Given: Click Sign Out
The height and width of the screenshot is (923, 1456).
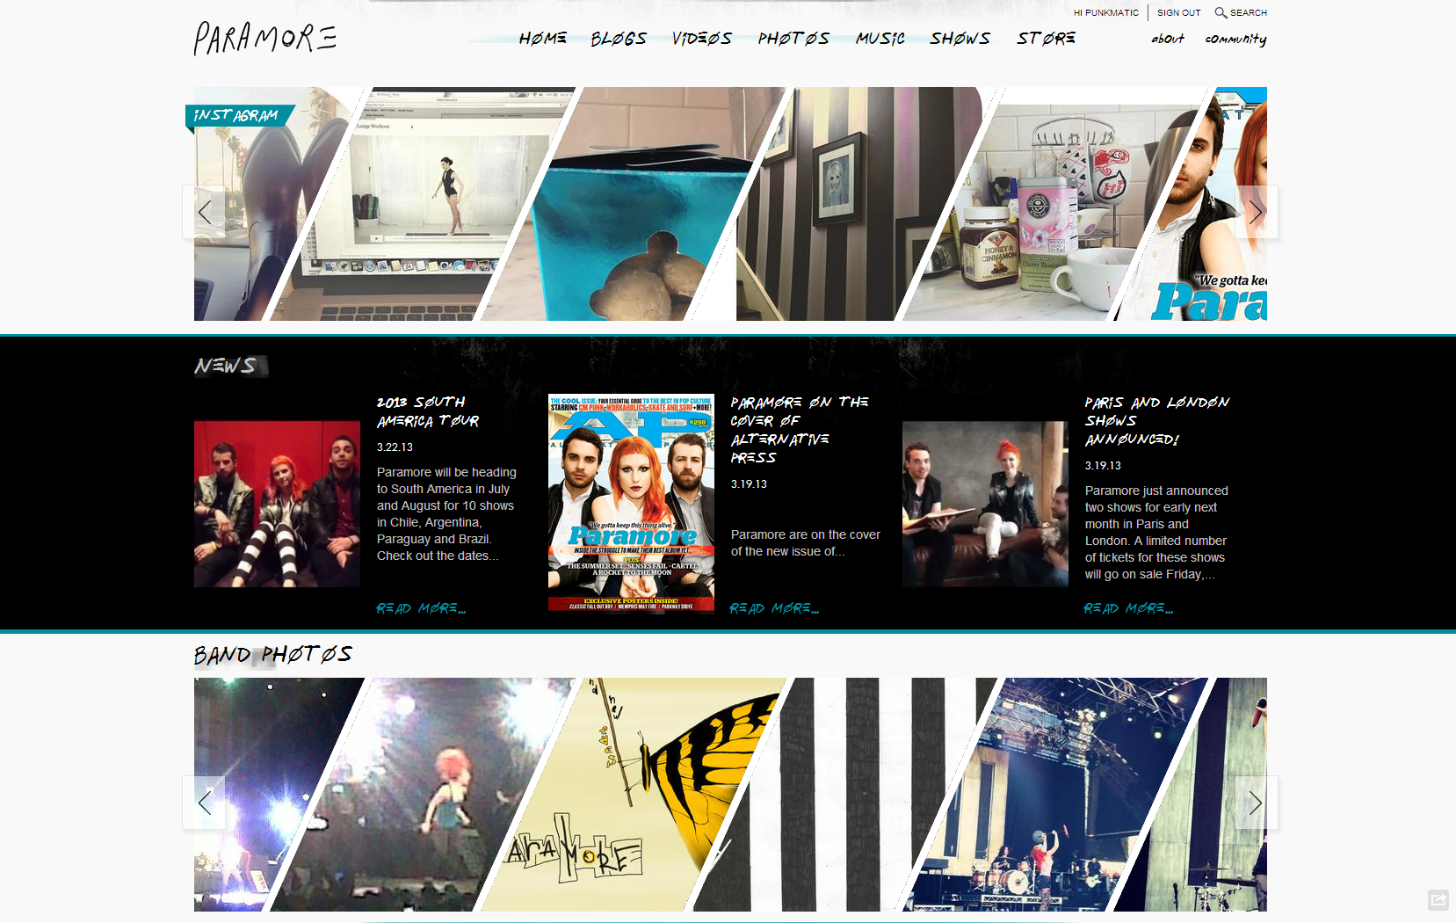Looking at the screenshot, I should (1178, 12).
